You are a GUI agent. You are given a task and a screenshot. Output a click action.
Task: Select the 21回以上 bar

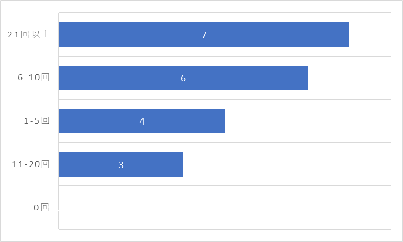click(x=204, y=34)
